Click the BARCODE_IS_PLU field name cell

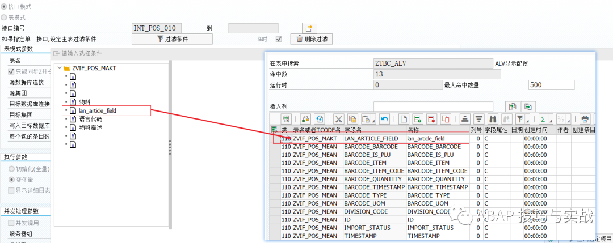coord(375,155)
